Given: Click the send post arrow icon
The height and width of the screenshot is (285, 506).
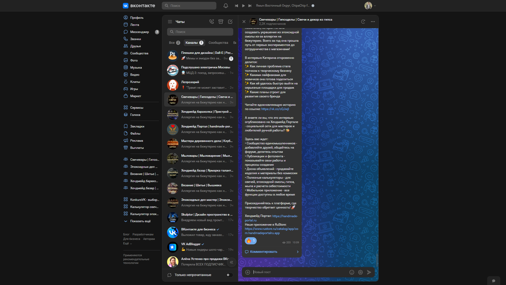Looking at the screenshot, I should [369, 272].
